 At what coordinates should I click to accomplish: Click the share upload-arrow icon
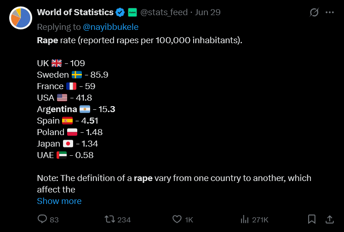tap(330, 219)
